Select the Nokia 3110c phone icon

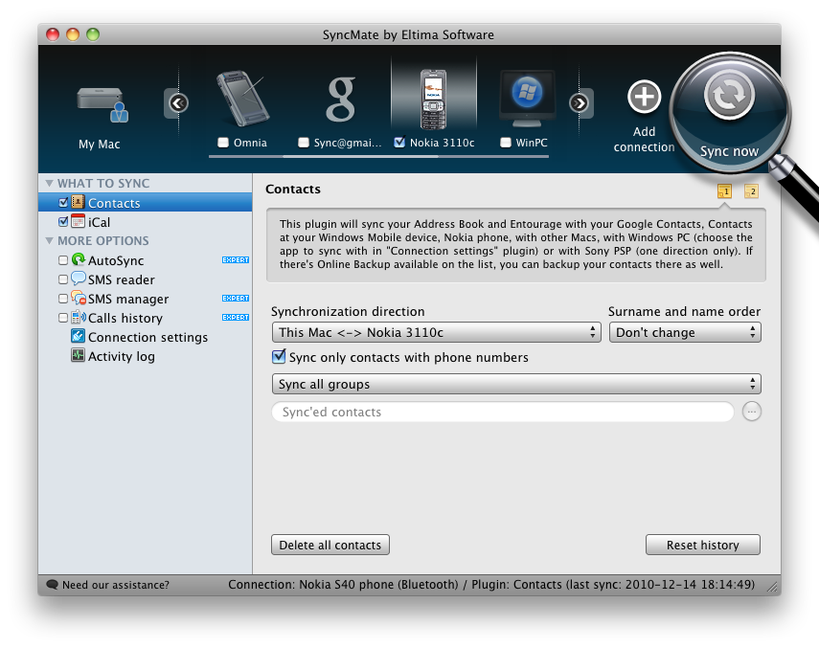point(433,100)
